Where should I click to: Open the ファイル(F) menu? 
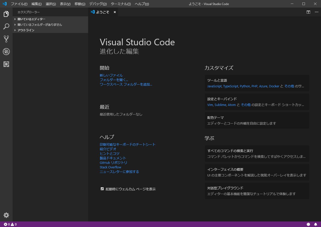tap(19, 4)
